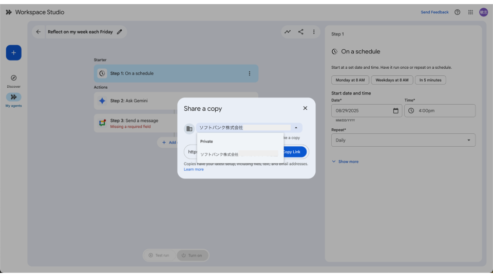The height and width of the screenshot is (277, 493).
Task: Choose the Weekdays at 8 AM preset
Action: pos(392,80)
